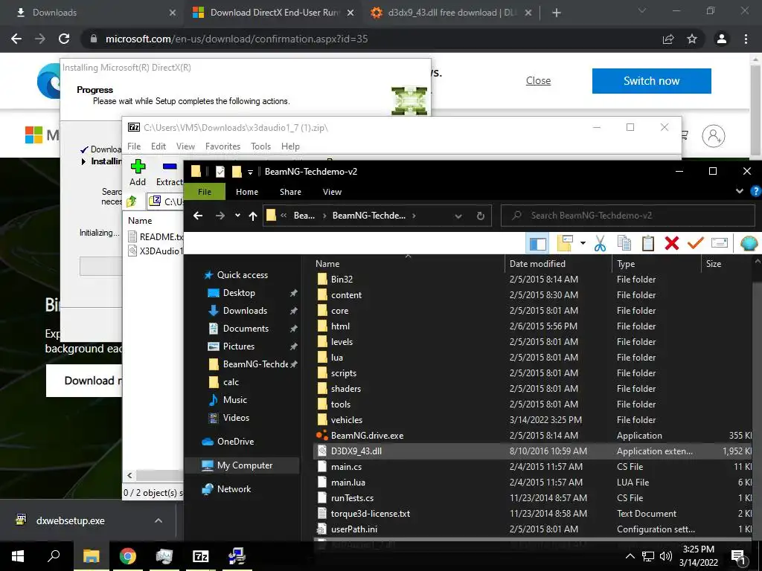Screen dimensions: 762x571
Task: Click Switch now button on Microsoft page
Action: pos(651,80)
